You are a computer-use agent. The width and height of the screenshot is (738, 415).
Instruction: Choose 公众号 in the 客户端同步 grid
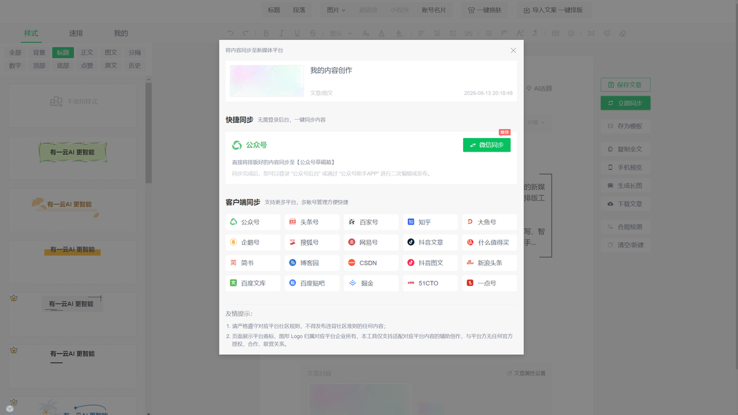[253, 222]
